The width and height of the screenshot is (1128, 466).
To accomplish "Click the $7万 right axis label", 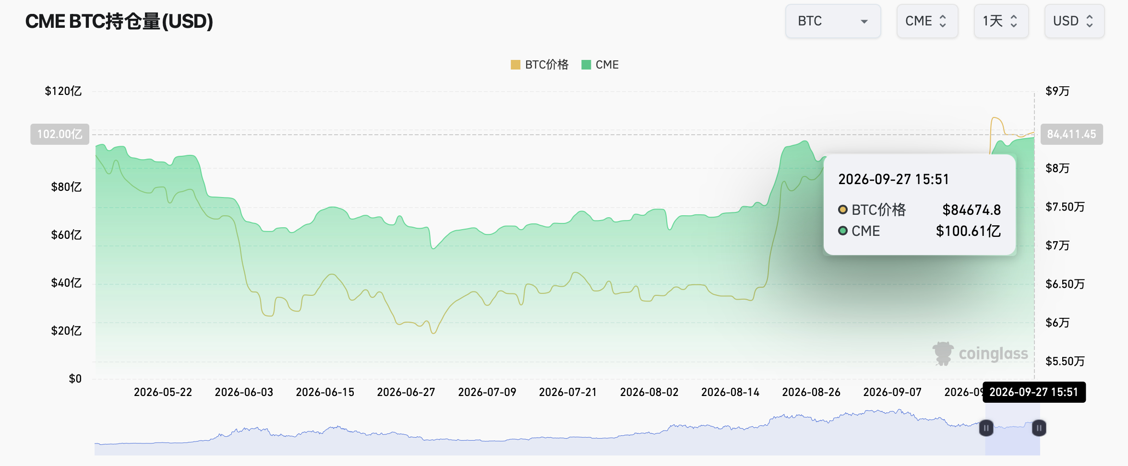I will pyautogui.click(x=1058, y=245).
